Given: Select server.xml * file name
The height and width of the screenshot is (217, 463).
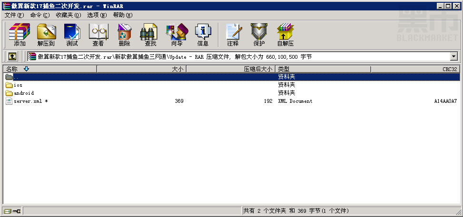Looking at the screenshot, I should (31, 101).
